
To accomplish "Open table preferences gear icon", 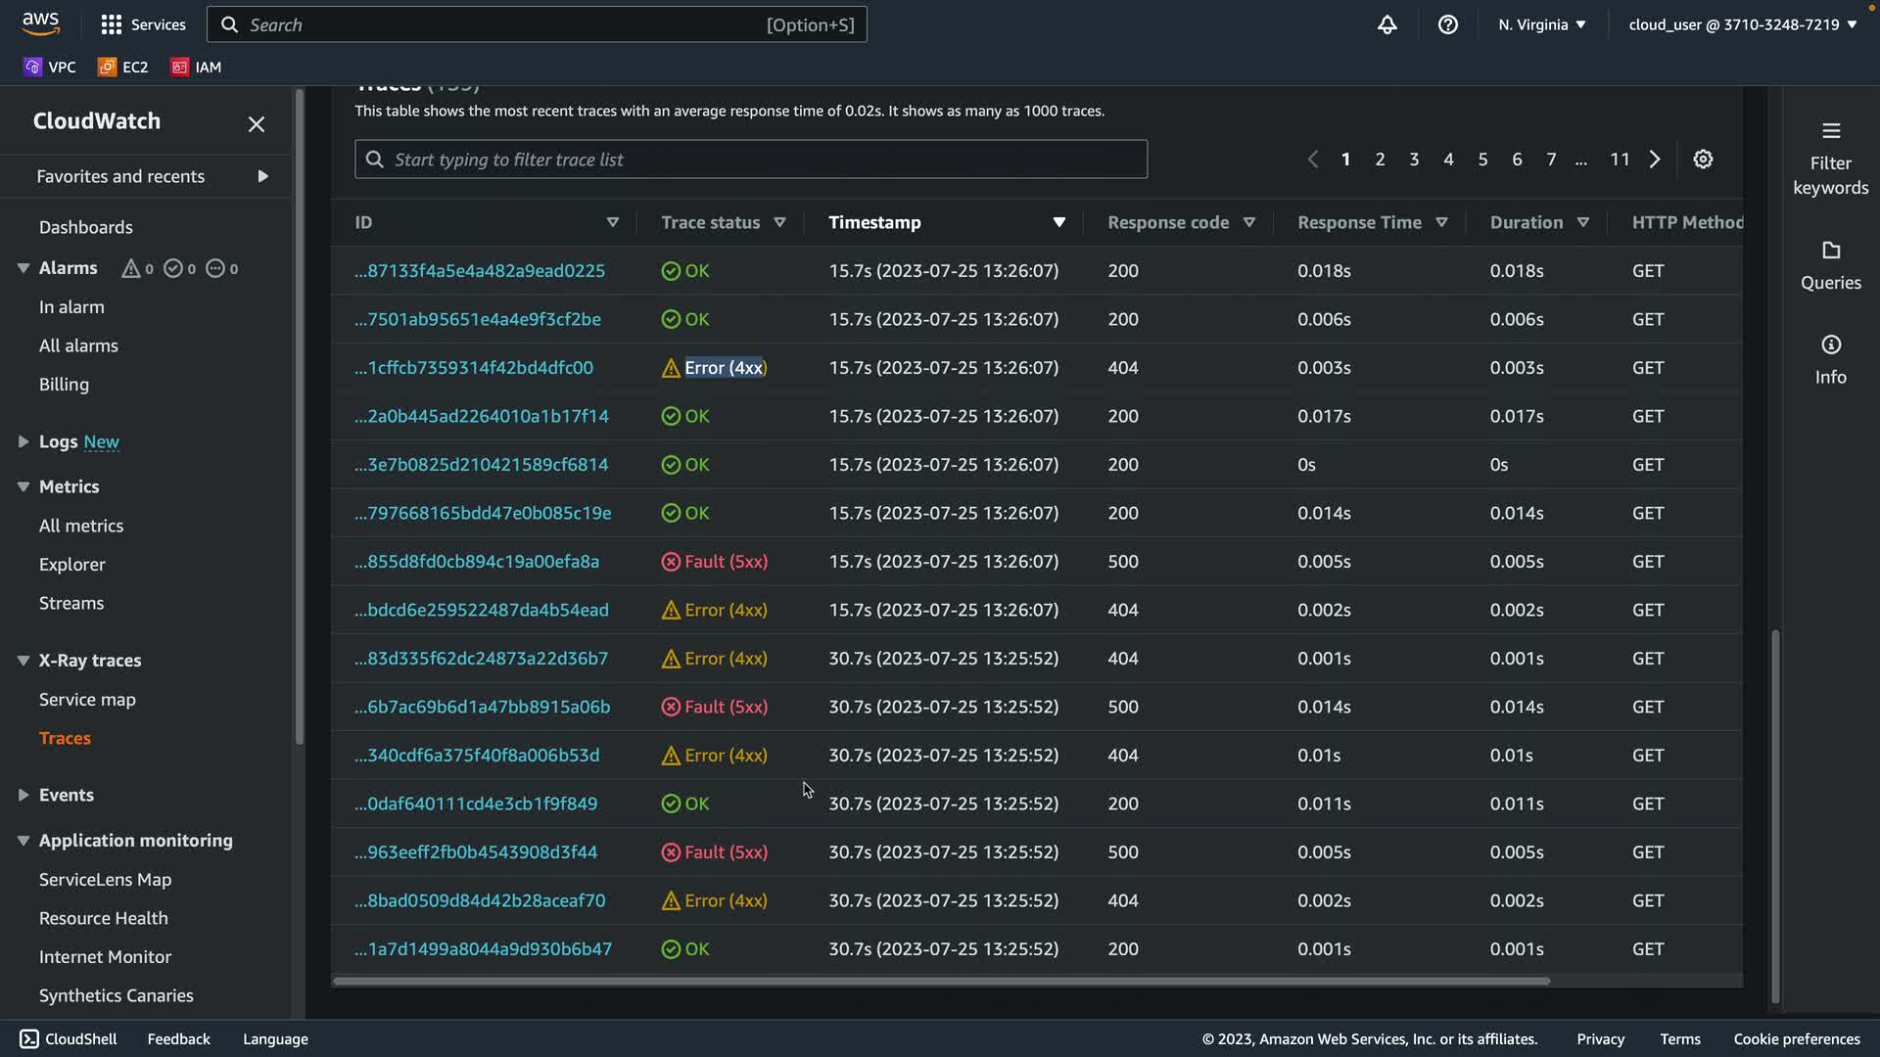I will tap(1703, 160).
